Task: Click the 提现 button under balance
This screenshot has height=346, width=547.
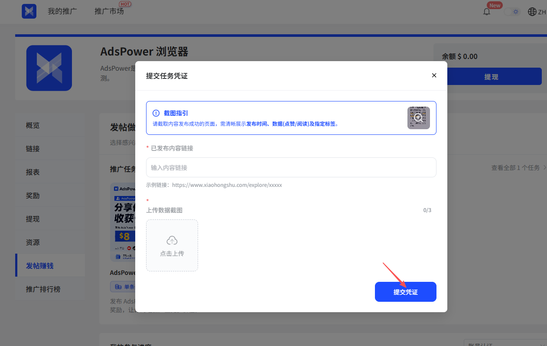Action: pyautogui.click(x=492, y=77)
